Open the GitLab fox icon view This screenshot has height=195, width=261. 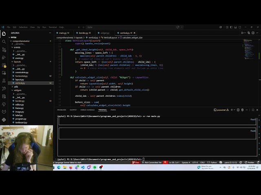[4, 112]
